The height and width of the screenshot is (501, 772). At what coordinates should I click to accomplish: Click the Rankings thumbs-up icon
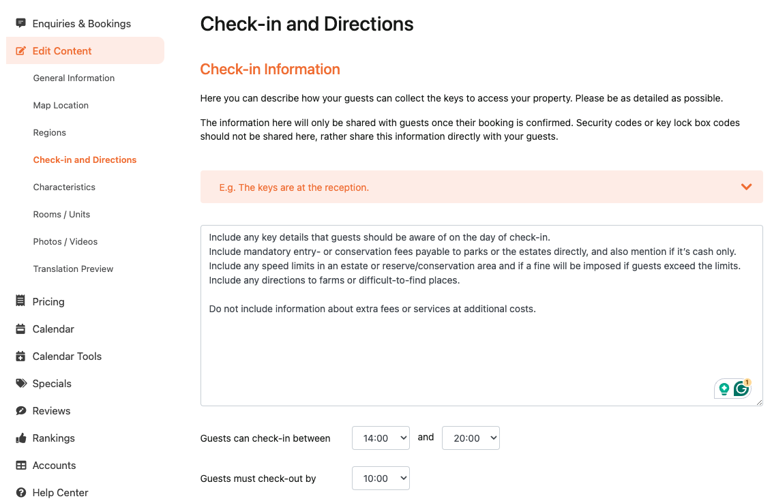point(20,438)
